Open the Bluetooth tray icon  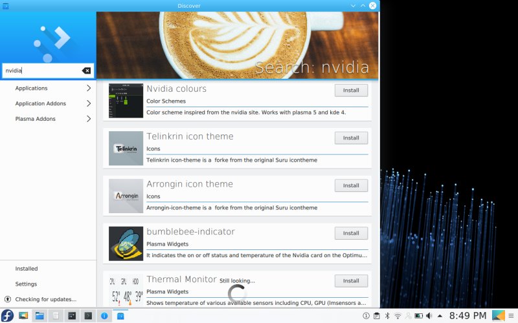pos(387,316)
